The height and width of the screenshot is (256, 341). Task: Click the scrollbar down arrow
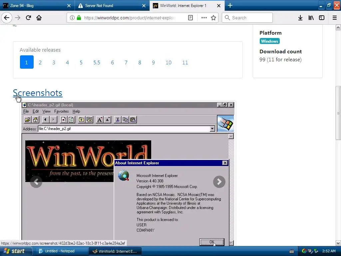point(338,243)
